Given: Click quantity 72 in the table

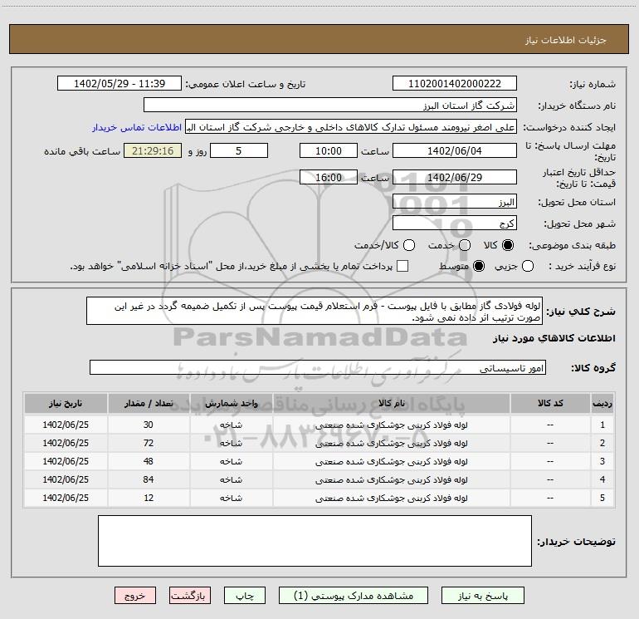Looking at the screenshot, I should click(149, 443).
